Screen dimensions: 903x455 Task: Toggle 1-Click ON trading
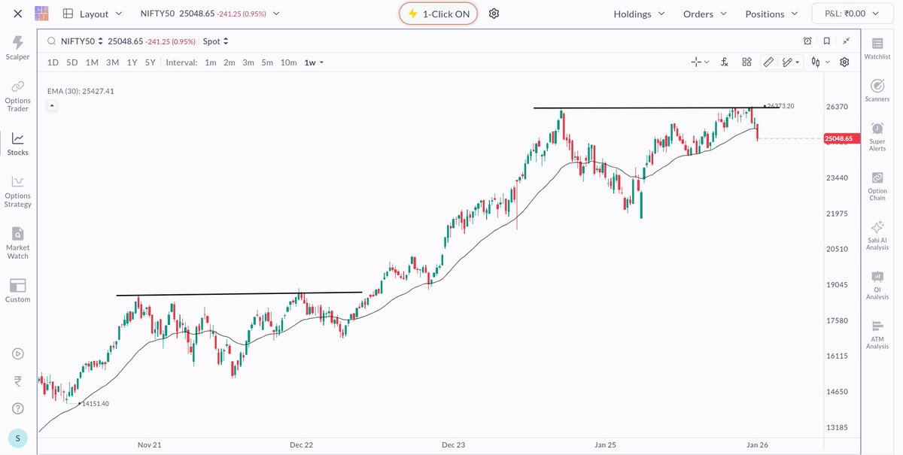(x=438, y=14)
